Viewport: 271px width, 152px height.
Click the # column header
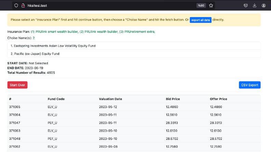point(10,99)
